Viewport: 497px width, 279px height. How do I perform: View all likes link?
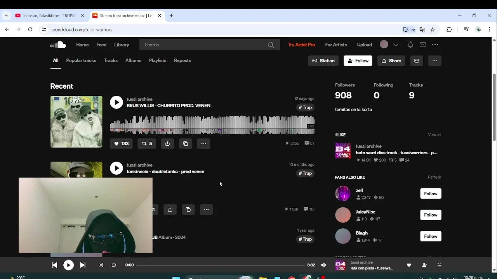[x=434, y=134]
